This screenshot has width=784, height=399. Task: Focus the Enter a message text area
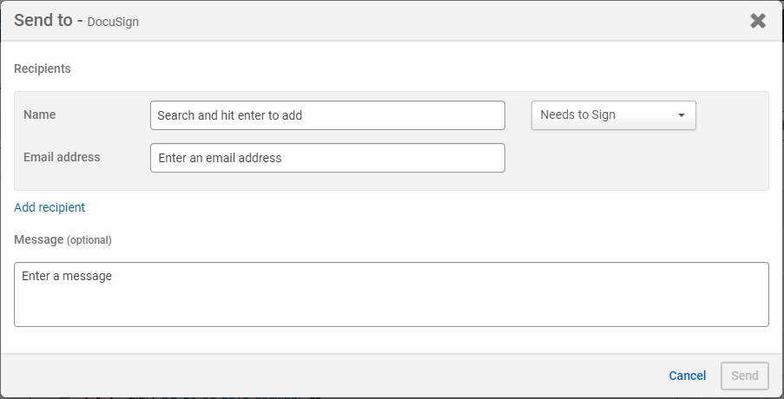(391, 294)
